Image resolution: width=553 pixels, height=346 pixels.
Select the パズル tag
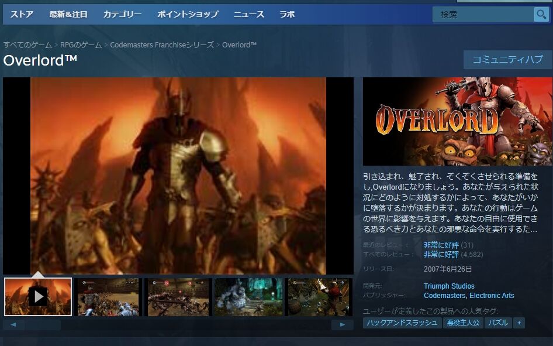[x=498, y=323]
